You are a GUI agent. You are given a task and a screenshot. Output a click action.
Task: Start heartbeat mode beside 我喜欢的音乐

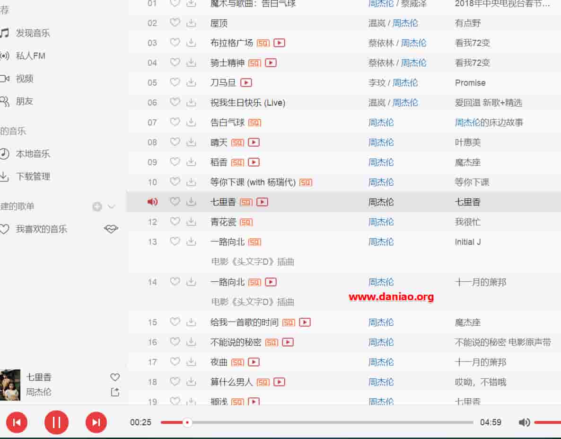[x=111, y=229]
